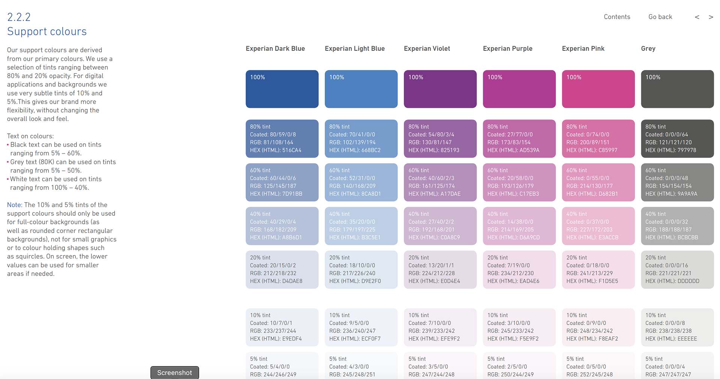The width and height of the screenshot is (720, 379).
Task: Click the 5% tint swatch RGB 247/247/247
Action: (x=678, y=366)
